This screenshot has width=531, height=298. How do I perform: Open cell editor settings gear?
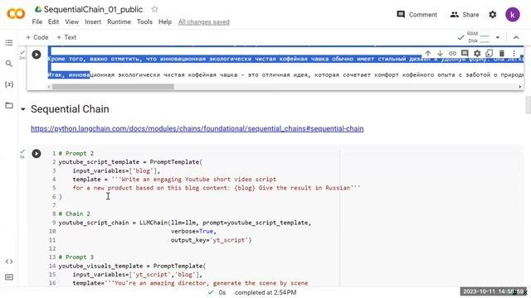[477, 53]
